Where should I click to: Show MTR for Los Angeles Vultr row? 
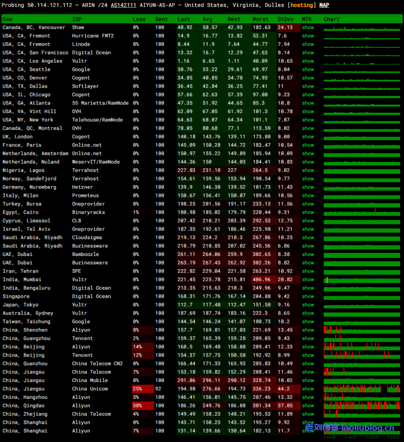tap(308, 61)
